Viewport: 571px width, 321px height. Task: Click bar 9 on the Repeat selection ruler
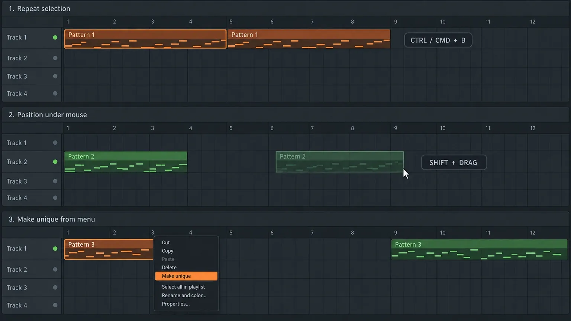pos(396,22)
